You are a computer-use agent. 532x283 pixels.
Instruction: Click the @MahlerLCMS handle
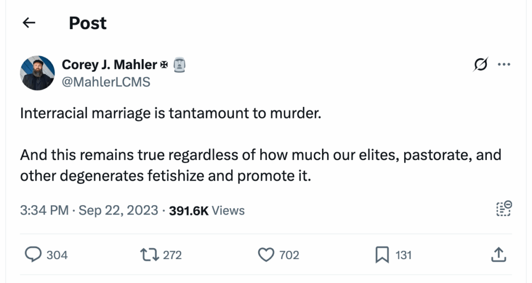106,82
